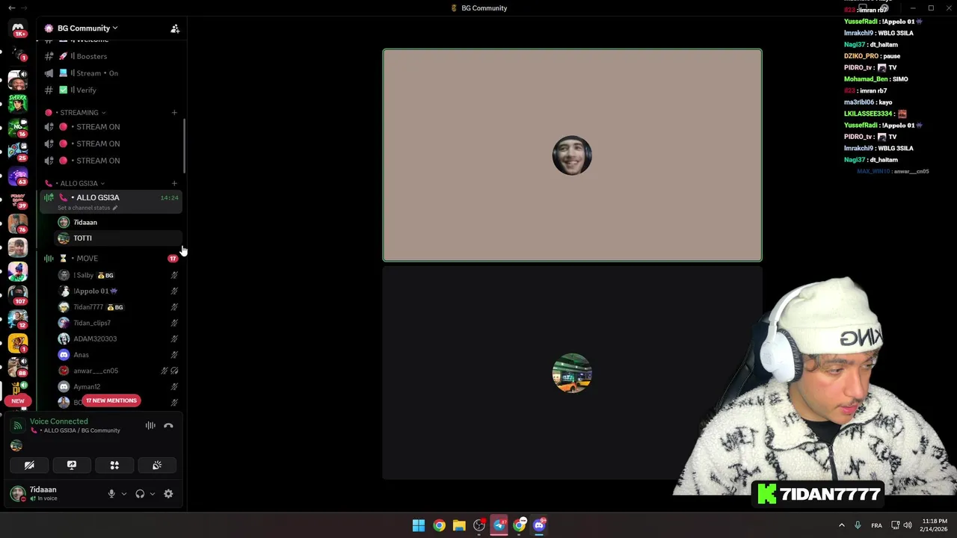This screenshot has height=538, width=957.
Task: Join the second STREAM ON voice channel
Action: coord(111,143)
